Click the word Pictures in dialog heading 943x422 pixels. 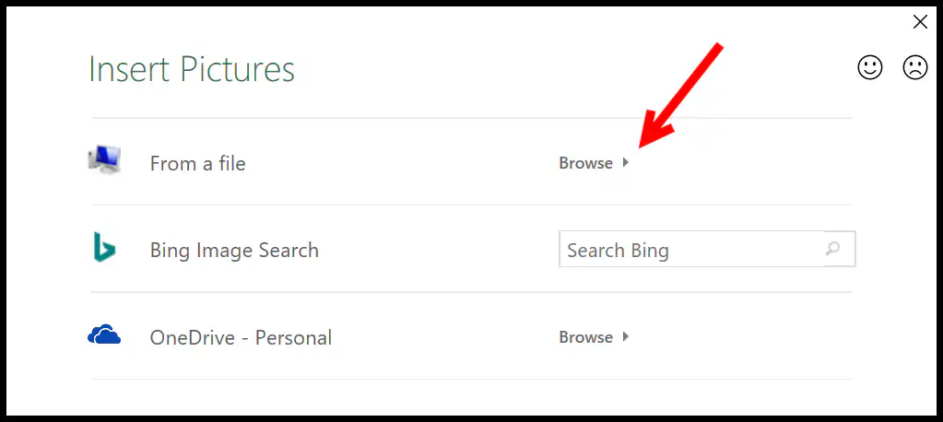pyautogui.click(x=238, y=69)
